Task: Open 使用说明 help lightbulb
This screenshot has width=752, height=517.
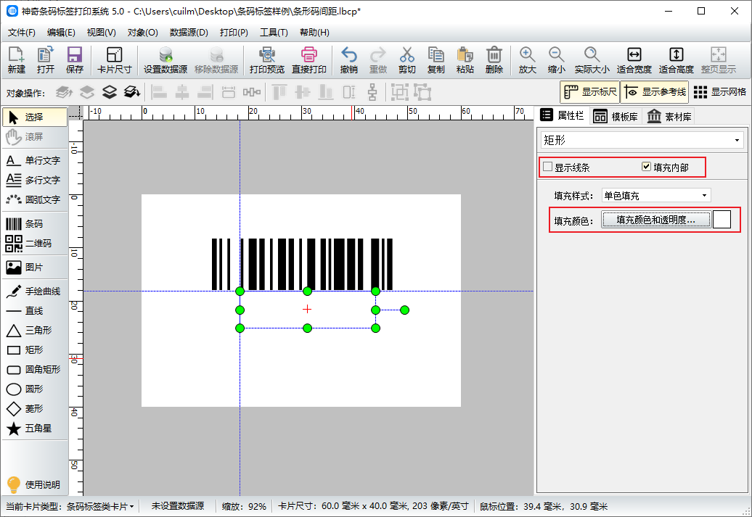Action: 35,485
